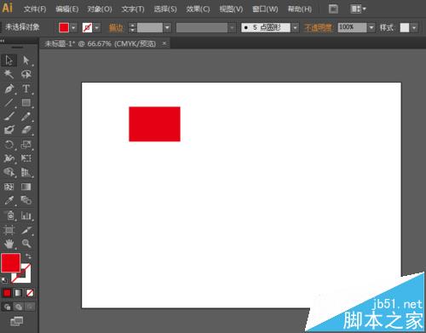Select the Scale tool
The image size is (426, 333).
(26, 145)
